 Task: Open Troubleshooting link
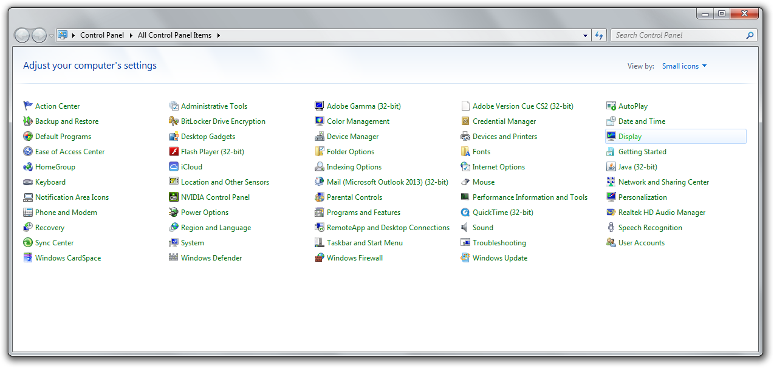499,242
